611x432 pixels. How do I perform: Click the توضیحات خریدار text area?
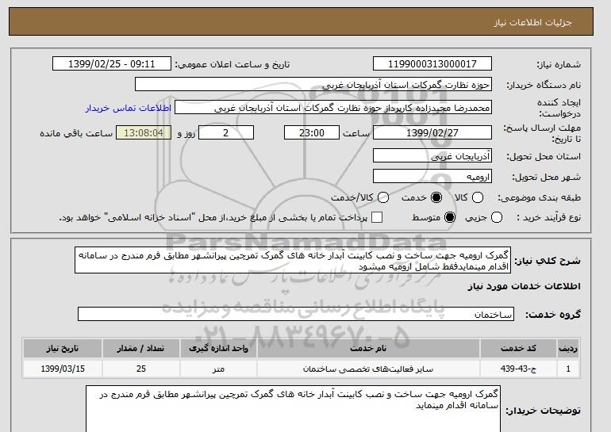point(293,409)
